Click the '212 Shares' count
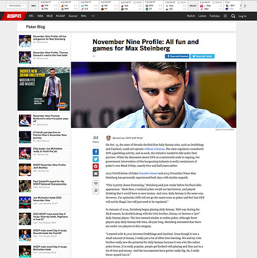 96,139
